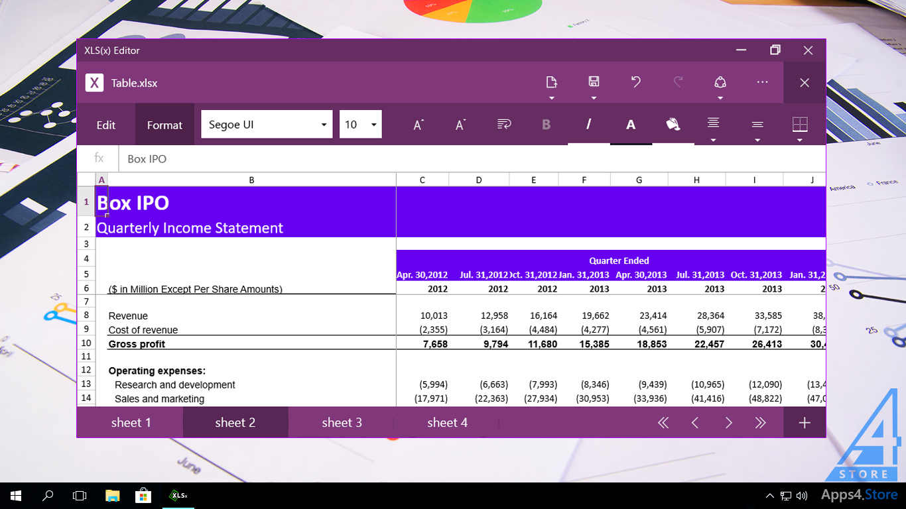Add a new sheet with plus button
Screen dimensions: 906x509
[805, 423]
